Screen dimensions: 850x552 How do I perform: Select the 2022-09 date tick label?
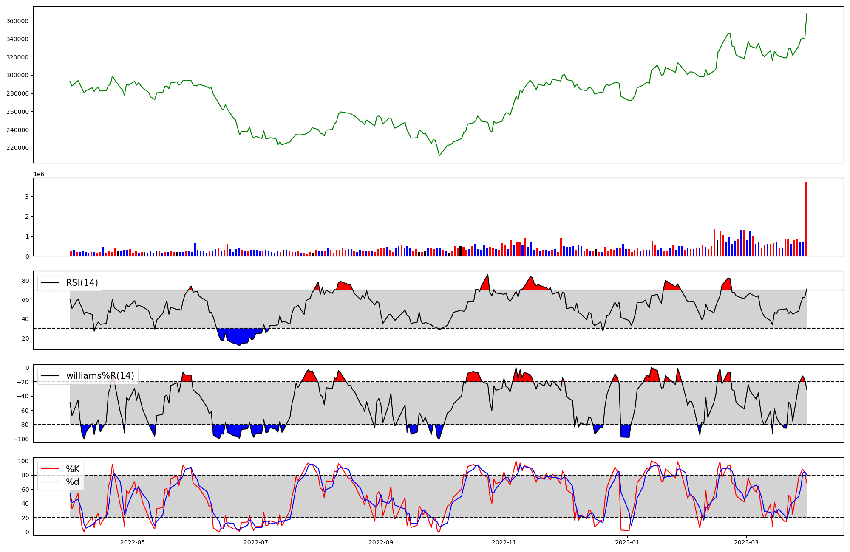[381, 542]
